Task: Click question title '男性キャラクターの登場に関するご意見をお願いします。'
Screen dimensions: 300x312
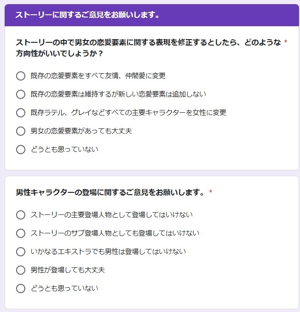Action: [110, 192]
